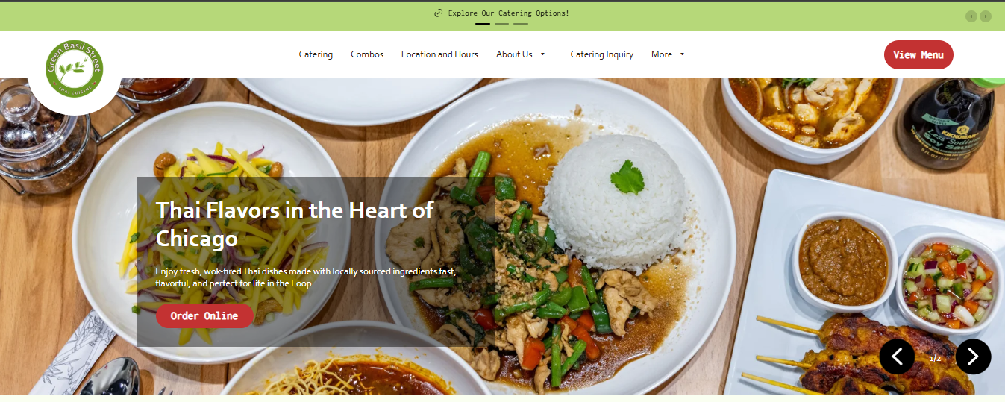This screenshot has height=402, width=1005.
Task: Open the Explore Our Catering Options link
Action: (x=509, y=13)
